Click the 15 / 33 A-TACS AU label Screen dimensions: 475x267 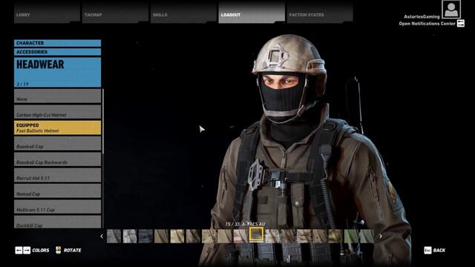coord(245,224)
